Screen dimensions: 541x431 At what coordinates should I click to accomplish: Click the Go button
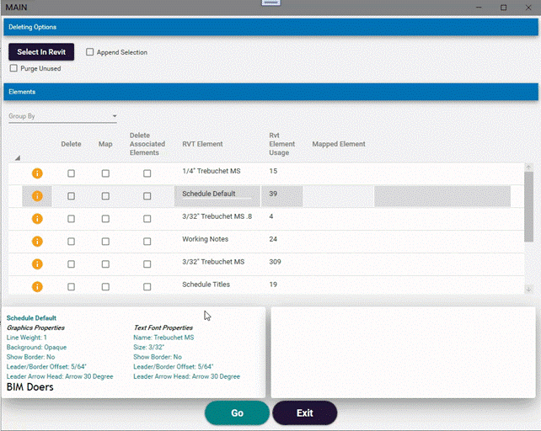pos(237,412)
